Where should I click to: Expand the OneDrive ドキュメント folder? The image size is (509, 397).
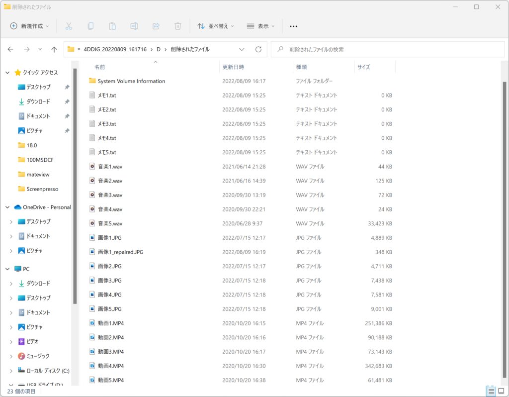11,236
